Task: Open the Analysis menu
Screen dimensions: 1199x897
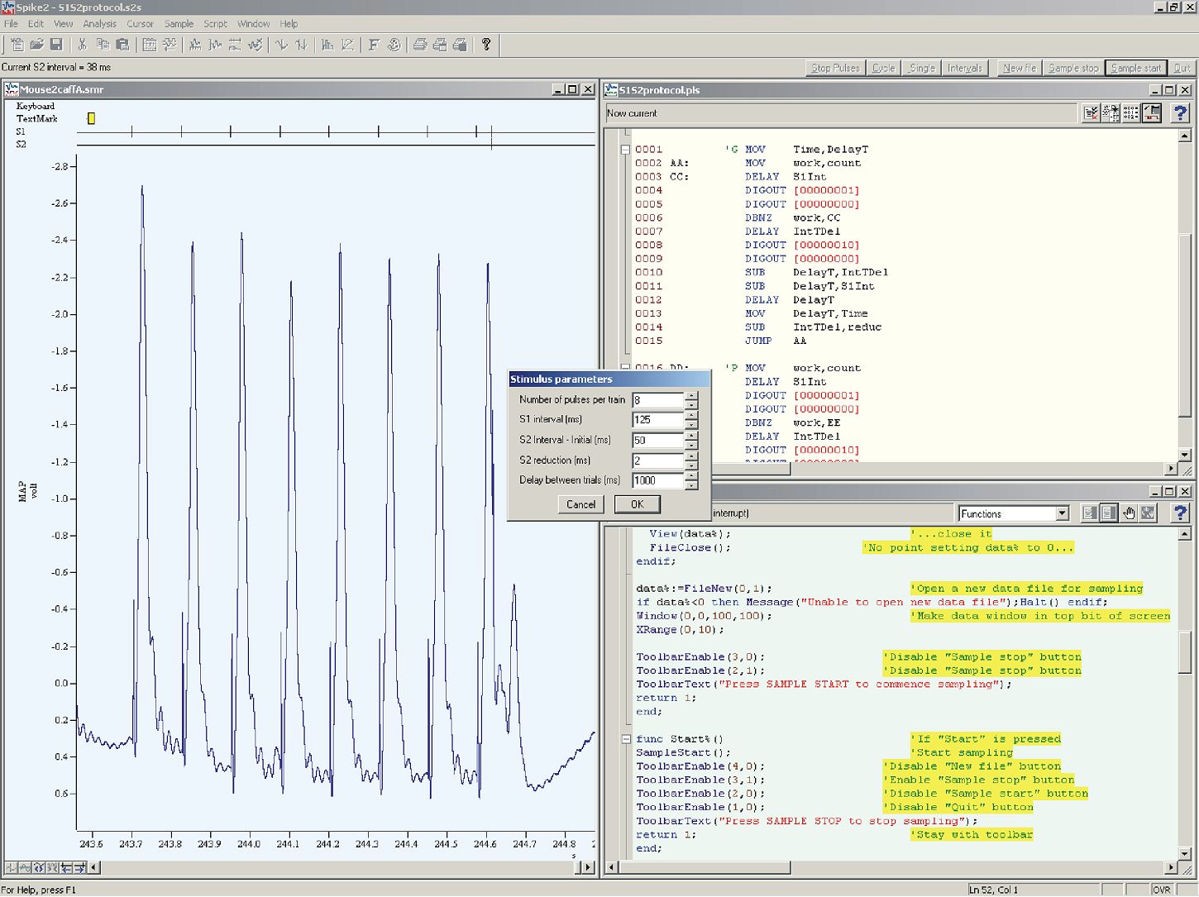Action: tap(99, 23)
